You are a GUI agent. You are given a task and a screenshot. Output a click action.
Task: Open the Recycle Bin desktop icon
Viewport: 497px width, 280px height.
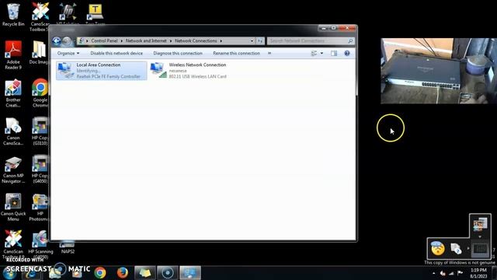(x=13, y=15)
